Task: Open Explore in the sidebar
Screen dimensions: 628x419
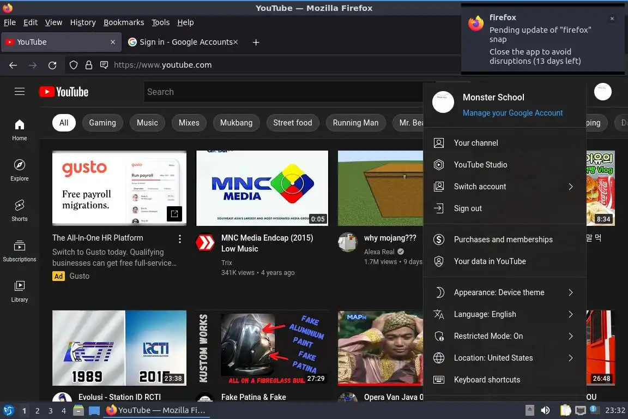Action: pos(19,170)
